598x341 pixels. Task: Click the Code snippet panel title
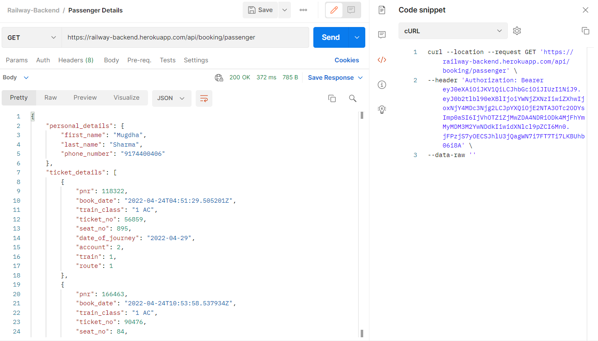click(422, 10)
